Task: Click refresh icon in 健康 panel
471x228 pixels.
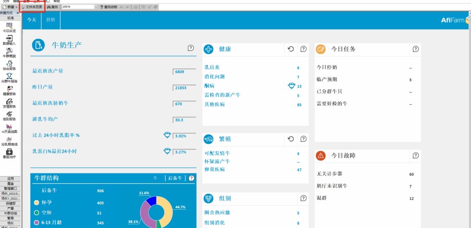Action: 291,49
